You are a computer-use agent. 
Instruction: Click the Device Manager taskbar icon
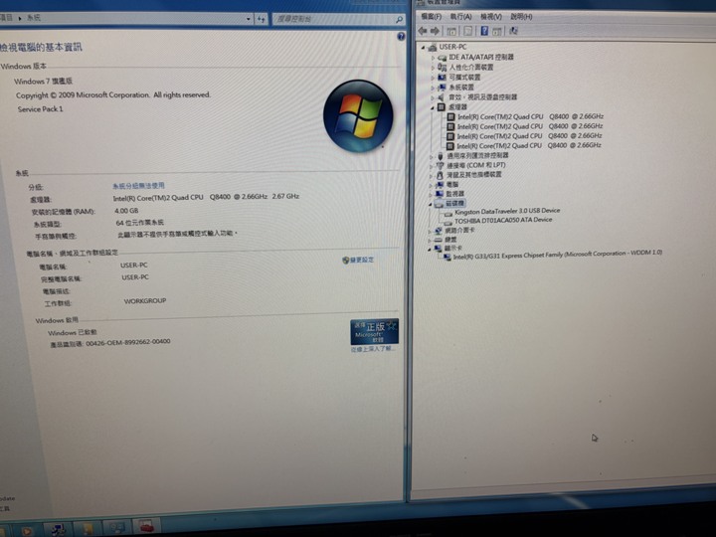click(59, 530)
